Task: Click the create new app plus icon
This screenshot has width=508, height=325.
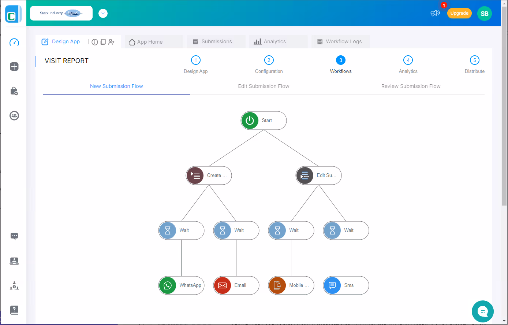Action: 14,67
